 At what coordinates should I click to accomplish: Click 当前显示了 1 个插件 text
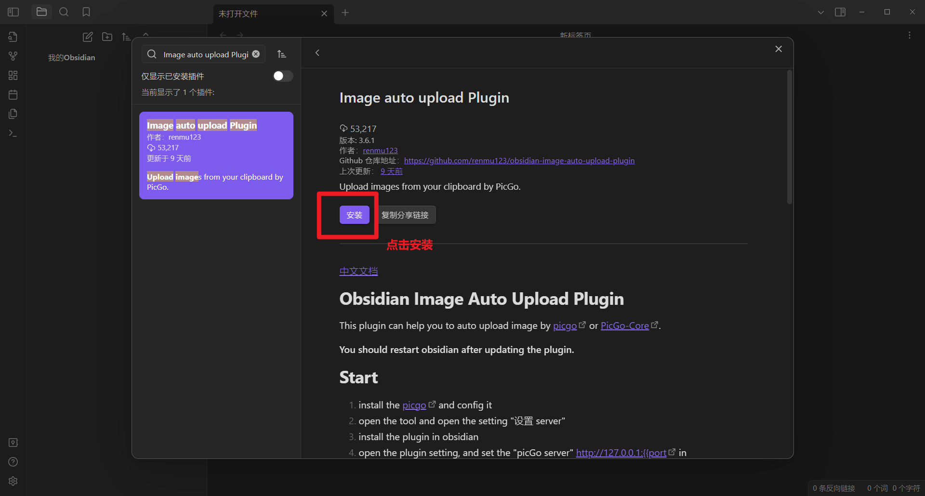[x=178, y=92]
